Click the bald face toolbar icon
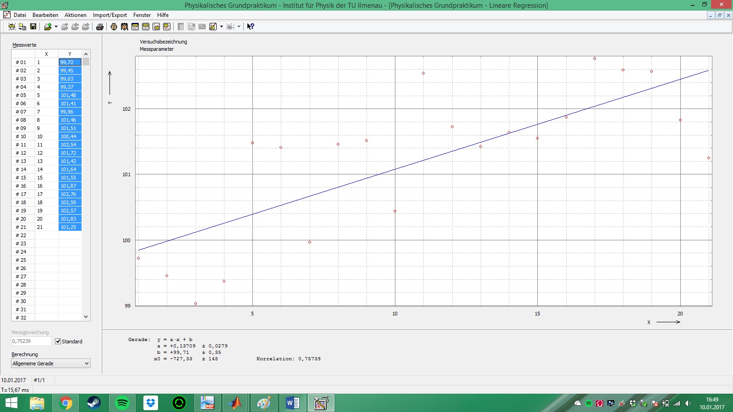The image size is (733, 412). tap(114, 27)
